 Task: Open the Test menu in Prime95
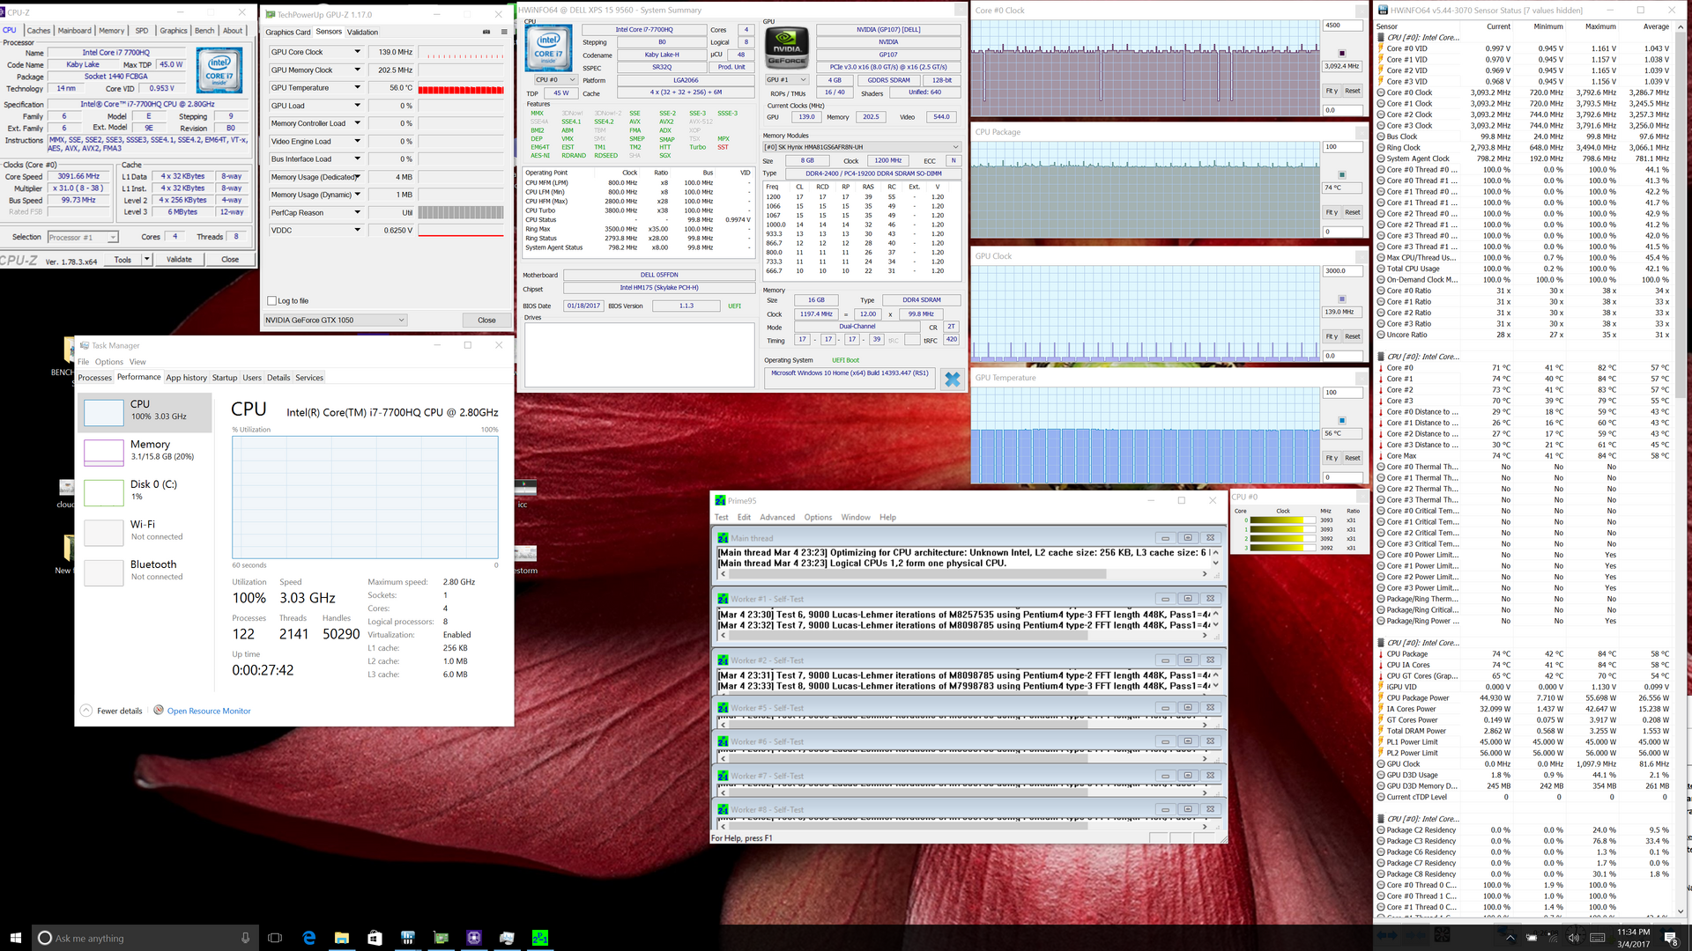pyautogui.click(x=721, y=517)
